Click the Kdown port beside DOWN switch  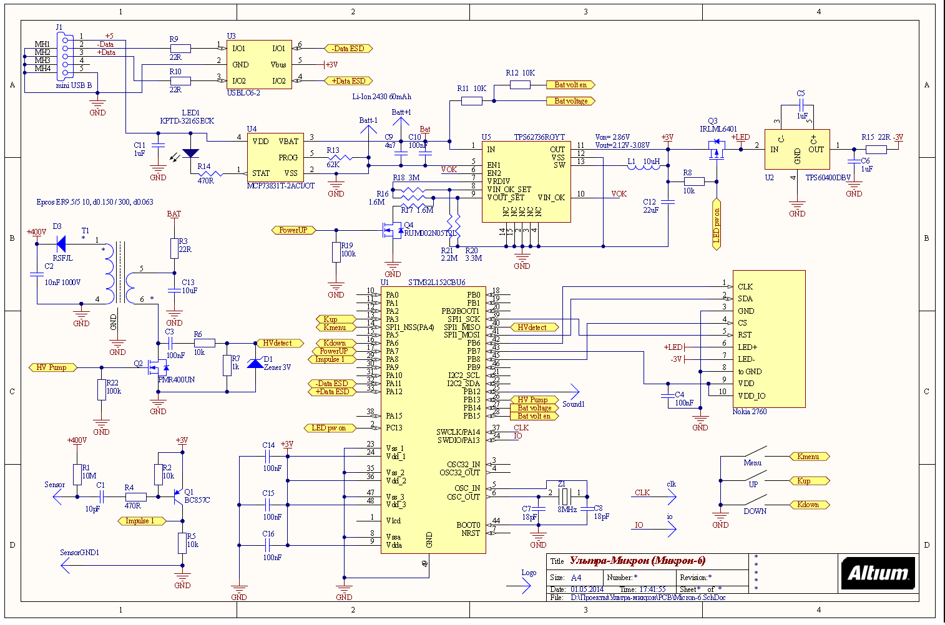810,505
